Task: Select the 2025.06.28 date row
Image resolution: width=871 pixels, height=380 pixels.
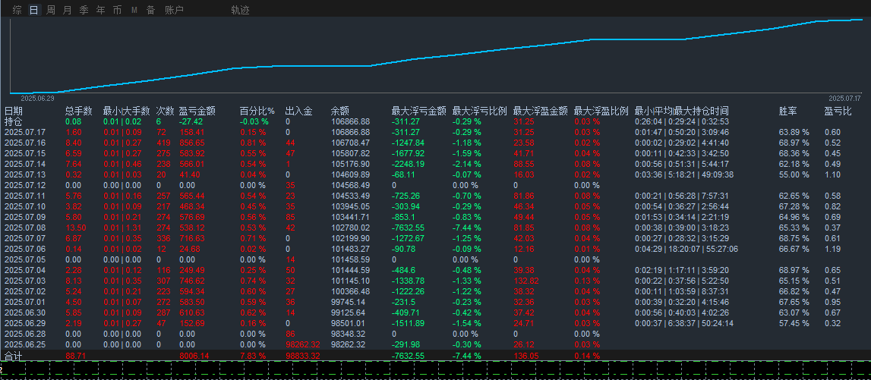Action: [24, 334]
